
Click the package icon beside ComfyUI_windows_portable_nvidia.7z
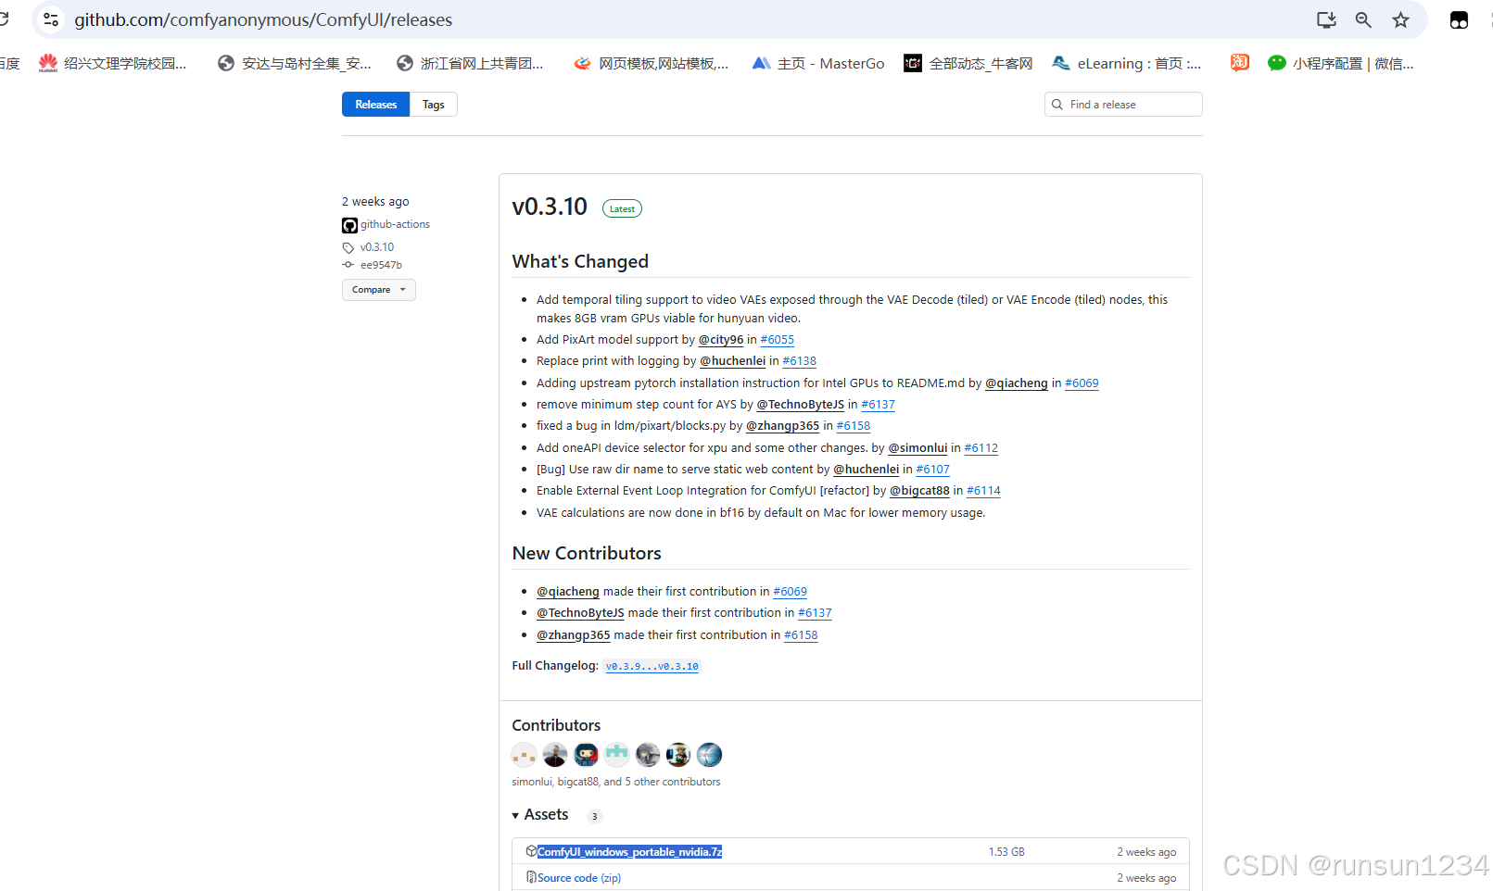coord(531,851)
